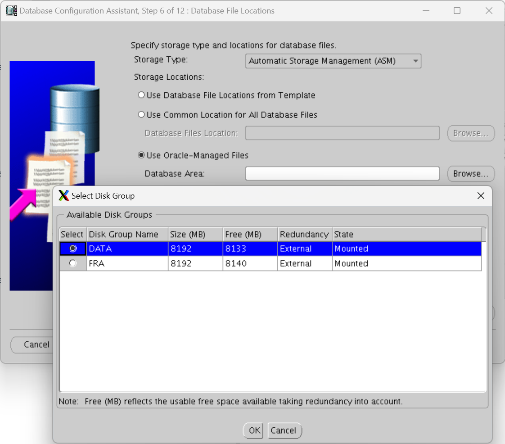The height and width of the screenshot is (444, 505).
Task: Click the Free (MB) column header
Action: click(250, 234)
